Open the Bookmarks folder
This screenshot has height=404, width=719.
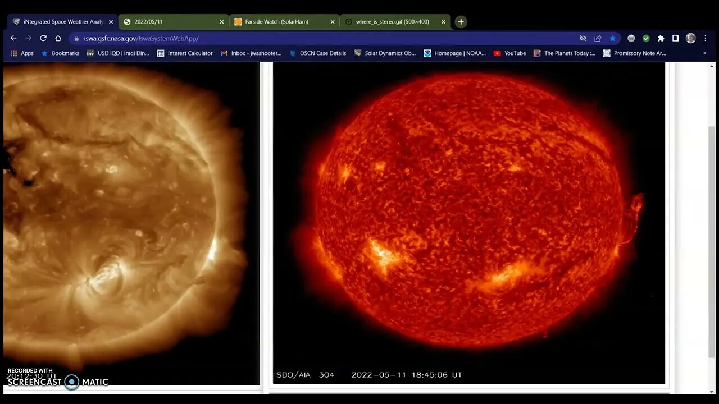[x=60, y=53]
